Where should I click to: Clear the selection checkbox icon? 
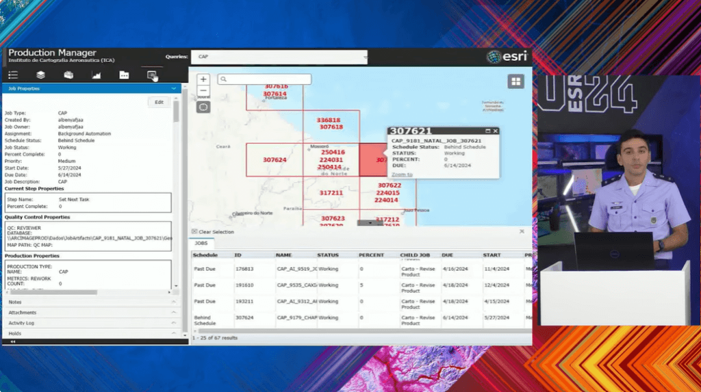coord(194,231)
